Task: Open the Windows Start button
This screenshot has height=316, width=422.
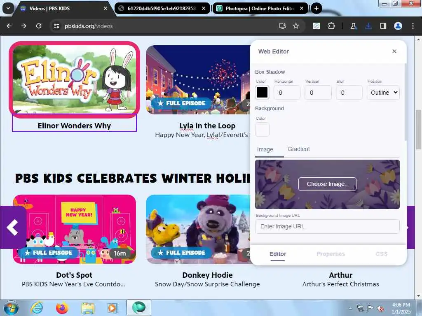Action: (11, 308)
